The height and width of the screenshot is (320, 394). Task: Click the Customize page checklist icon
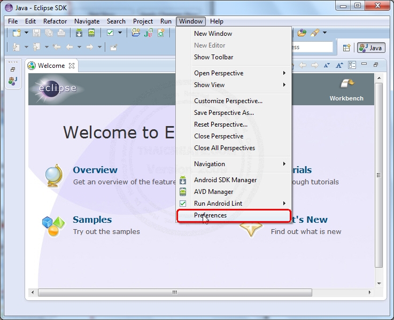pyautogui.click(x=352, y=65)
